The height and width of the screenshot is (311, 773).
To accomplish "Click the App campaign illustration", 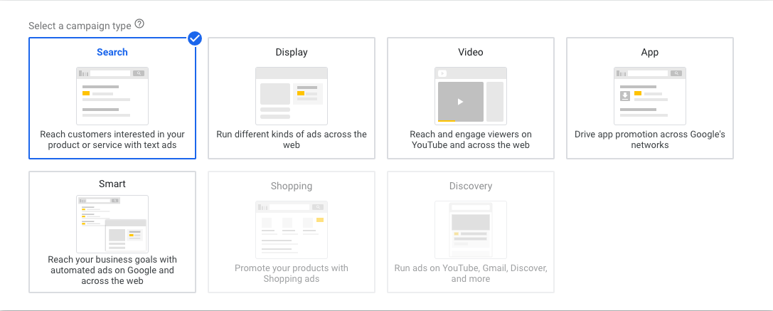I will coord(650,96).
